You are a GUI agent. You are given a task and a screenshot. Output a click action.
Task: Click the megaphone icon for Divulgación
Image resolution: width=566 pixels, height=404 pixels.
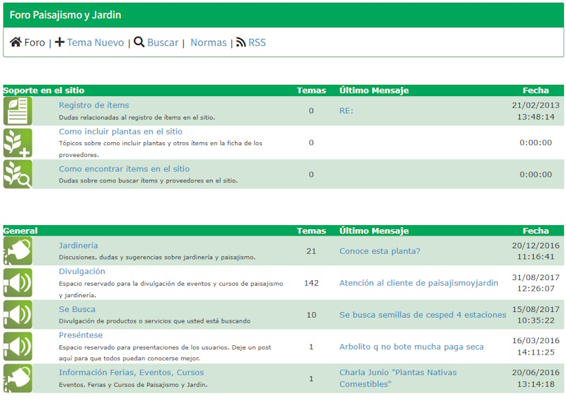[x=18, y=283]
